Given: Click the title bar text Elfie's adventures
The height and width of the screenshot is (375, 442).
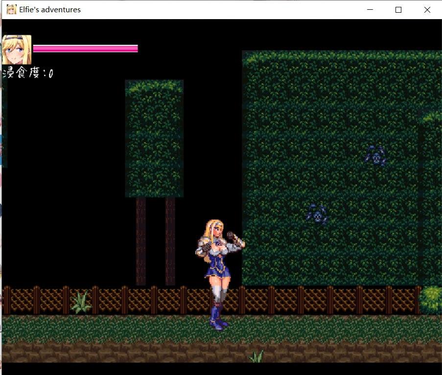Looking at the screenshot, I should 51,9.
